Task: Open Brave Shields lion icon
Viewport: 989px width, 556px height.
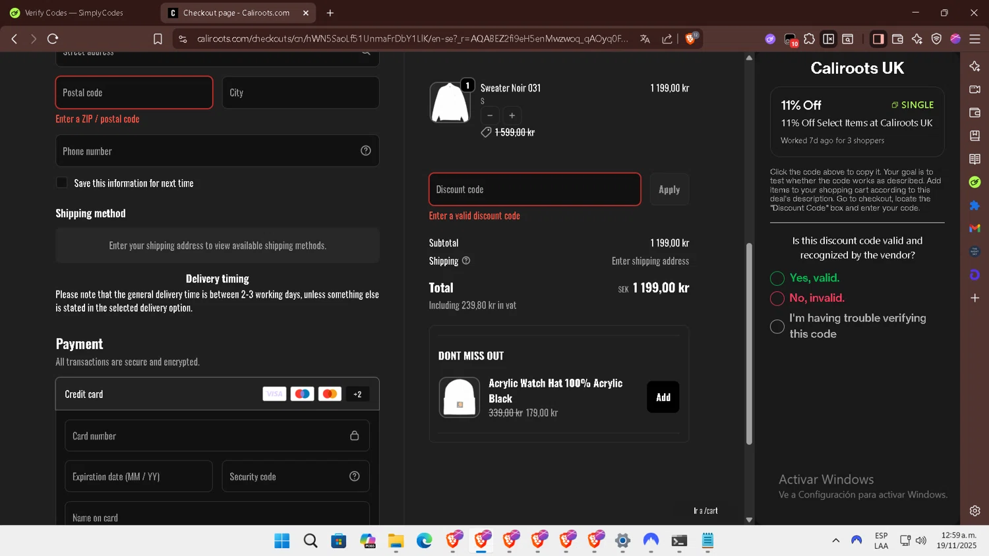Action: [x=691, y=39]
